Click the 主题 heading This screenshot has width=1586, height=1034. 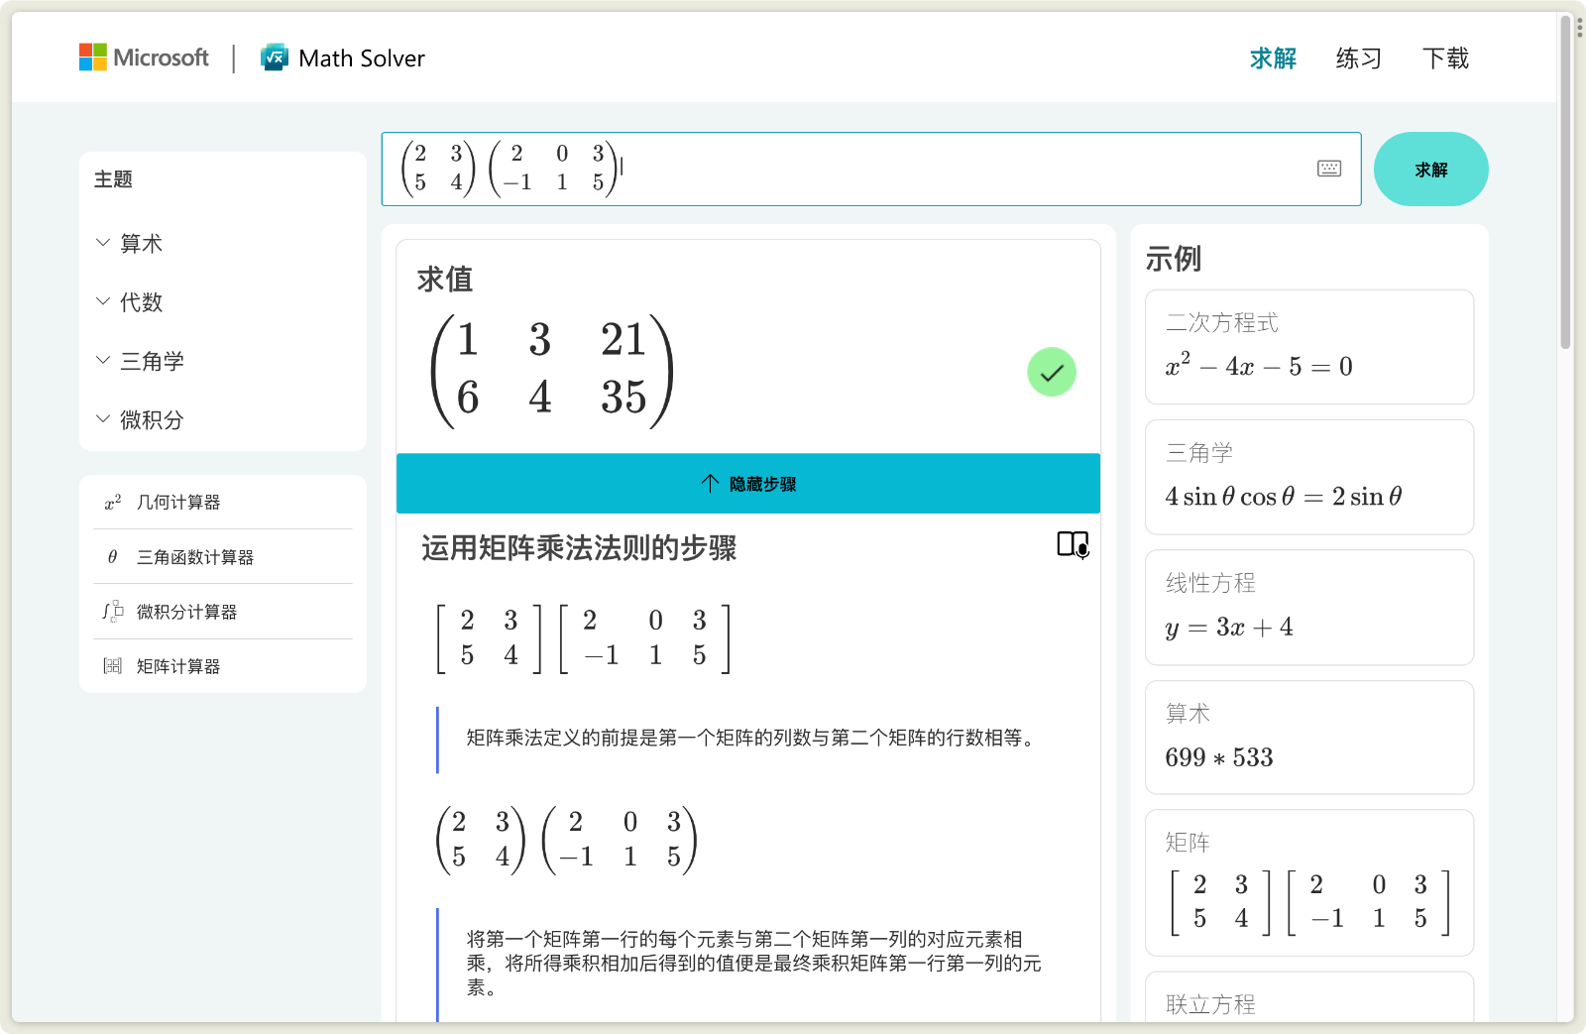[113, 179]
